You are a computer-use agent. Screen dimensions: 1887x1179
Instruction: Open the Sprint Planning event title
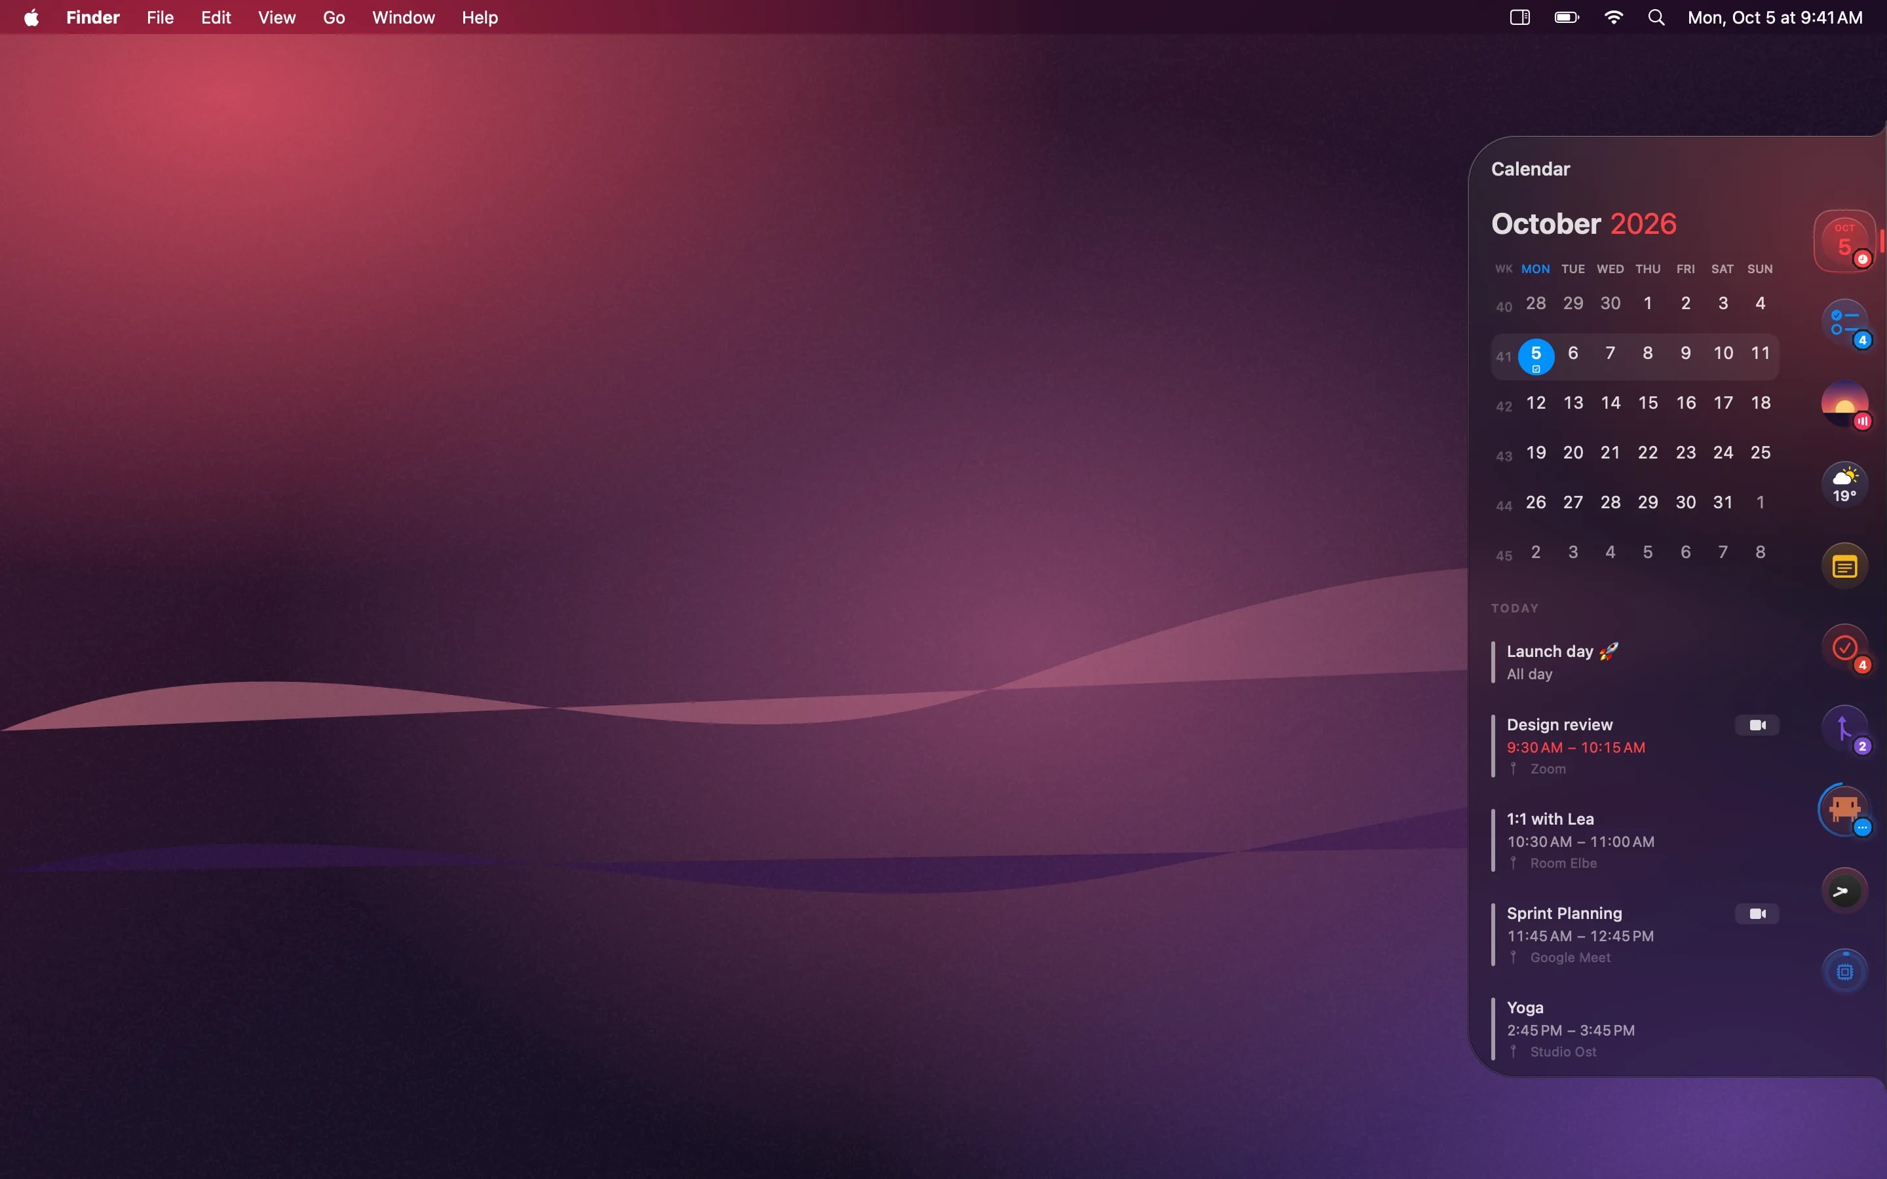[1564, 914]
